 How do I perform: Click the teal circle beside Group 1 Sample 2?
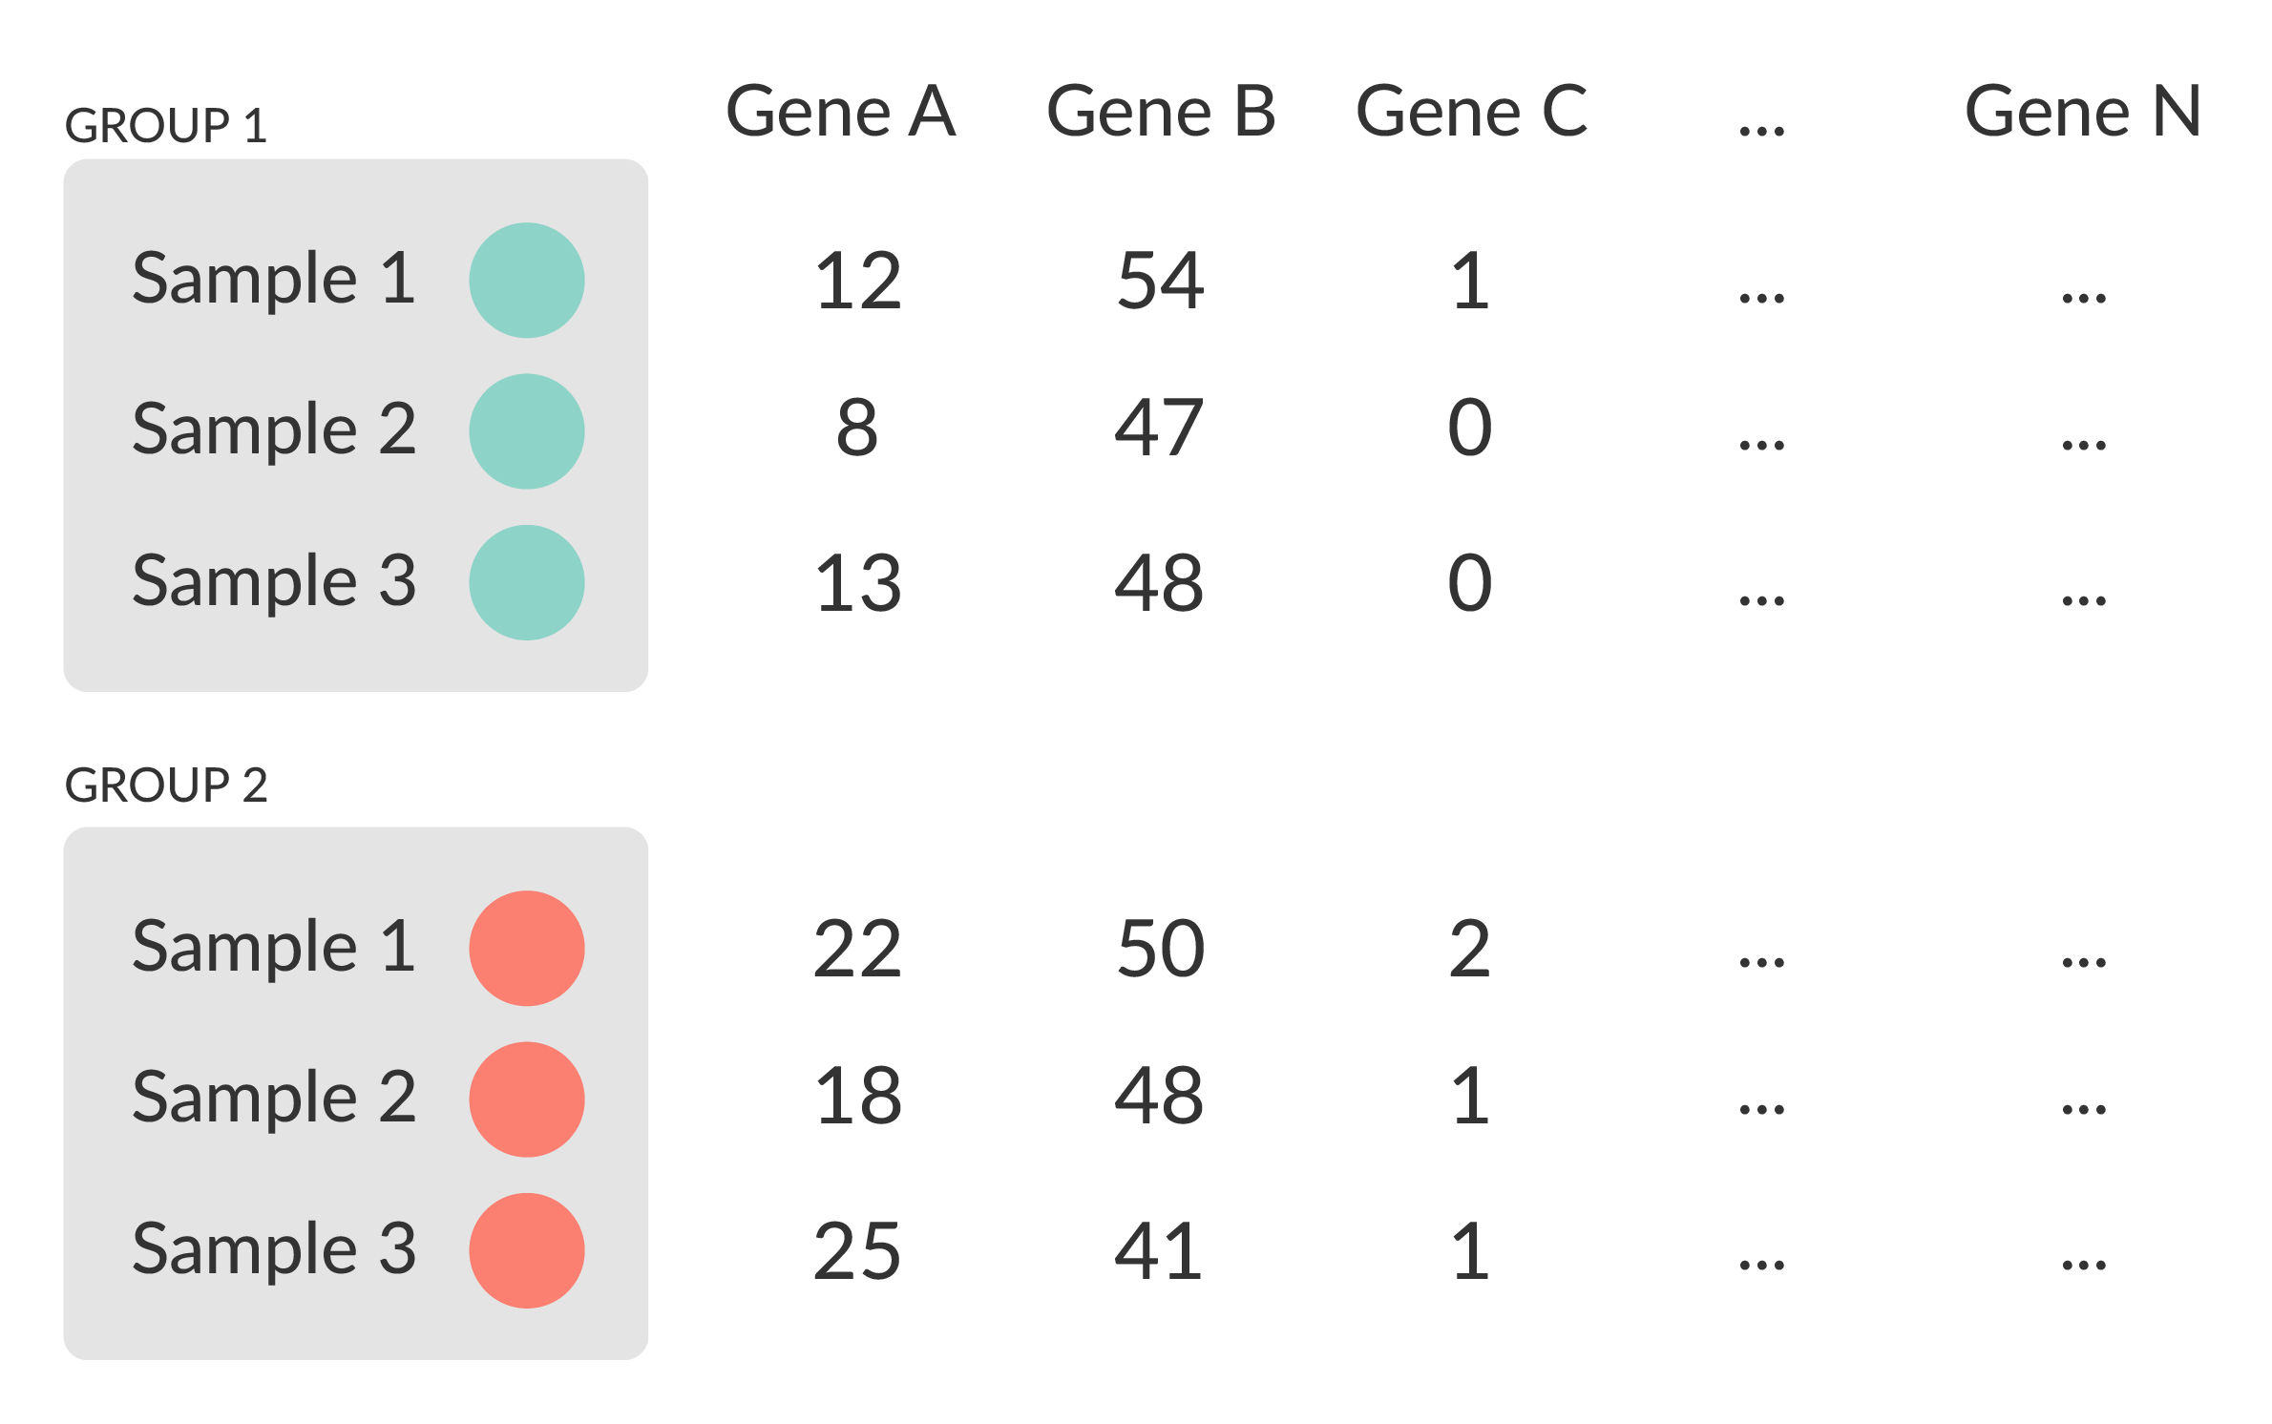click(527, 431)
